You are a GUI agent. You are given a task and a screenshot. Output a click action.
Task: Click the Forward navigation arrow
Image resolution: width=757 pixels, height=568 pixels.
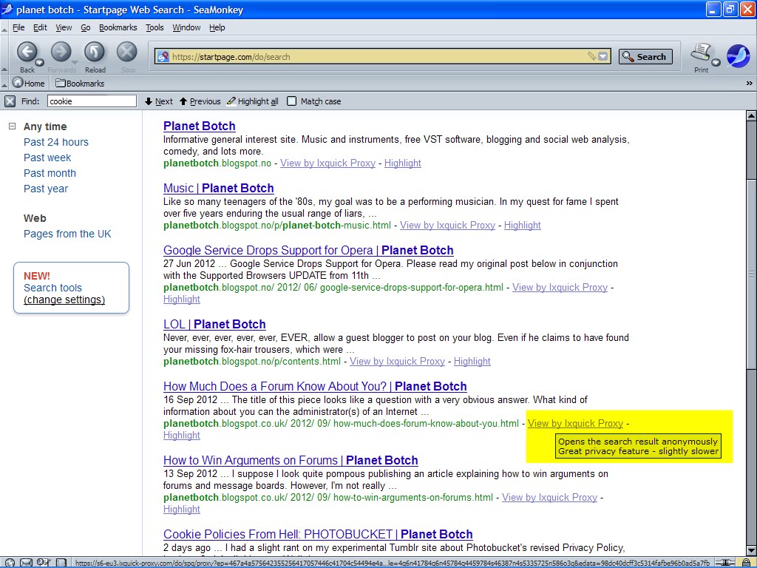point(61,53)
